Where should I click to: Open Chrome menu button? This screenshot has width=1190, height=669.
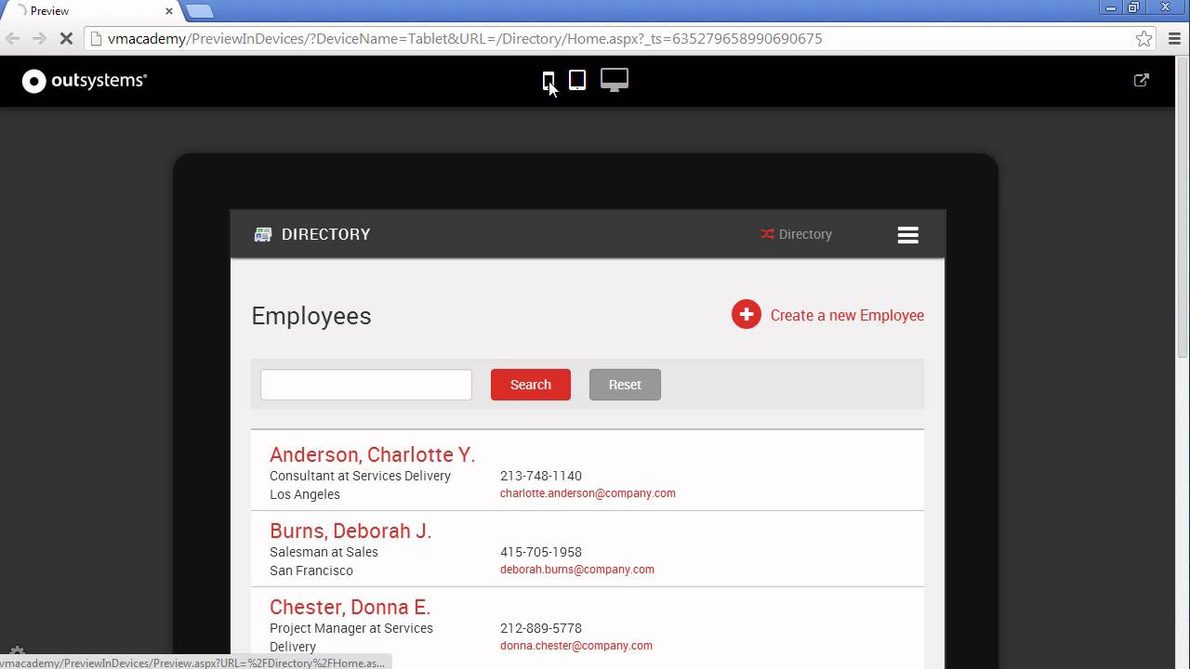click(x=1174, y=39)
